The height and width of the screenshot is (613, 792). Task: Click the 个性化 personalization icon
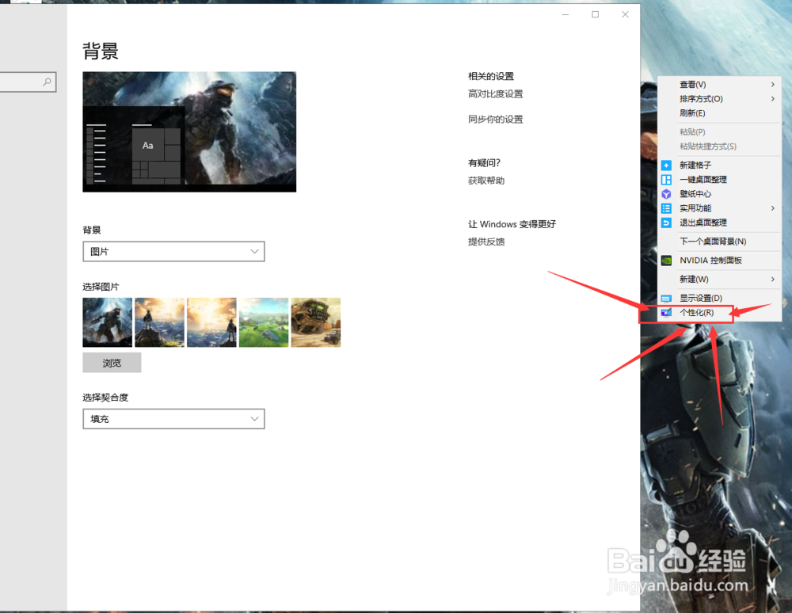click(x=666, y=313)
